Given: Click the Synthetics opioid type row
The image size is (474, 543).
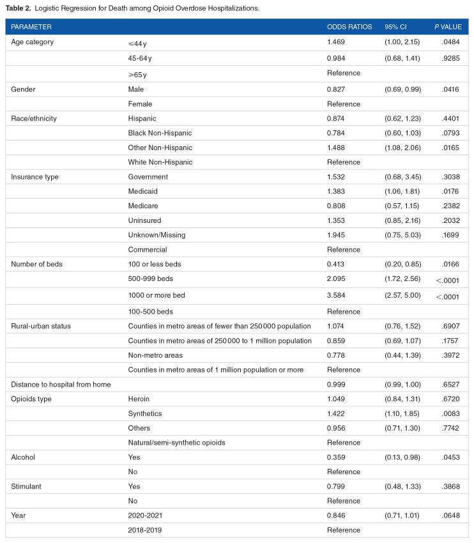Looking at the screenshot, I should pyautogui.click(x=237, y=413).
